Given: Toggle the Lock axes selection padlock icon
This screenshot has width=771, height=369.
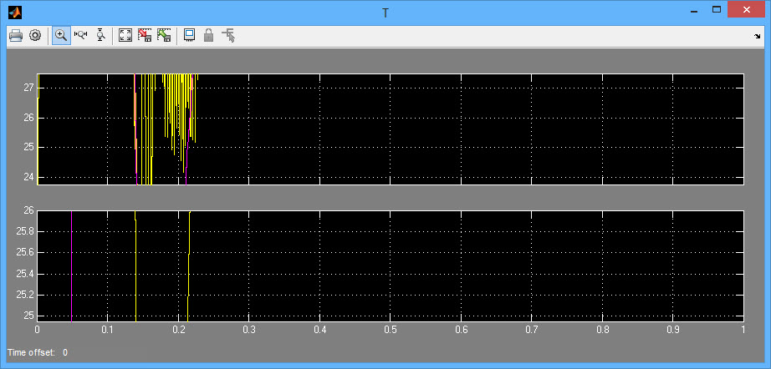Looking at the screenshot, I should [208, 35].
